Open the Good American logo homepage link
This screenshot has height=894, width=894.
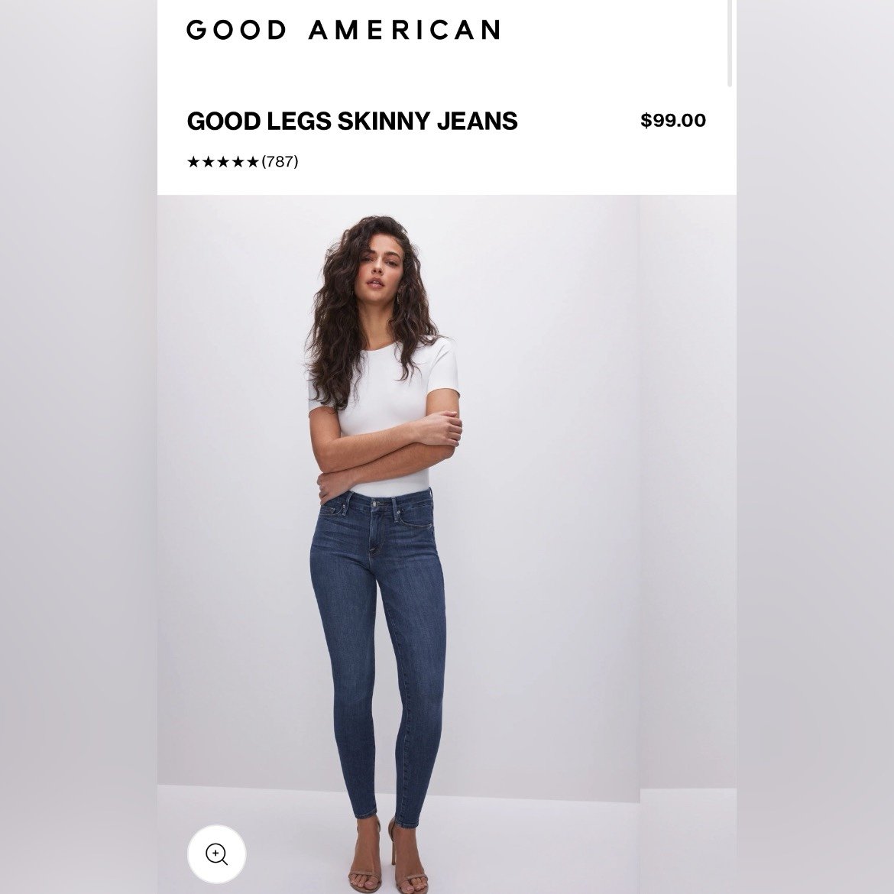343,30
